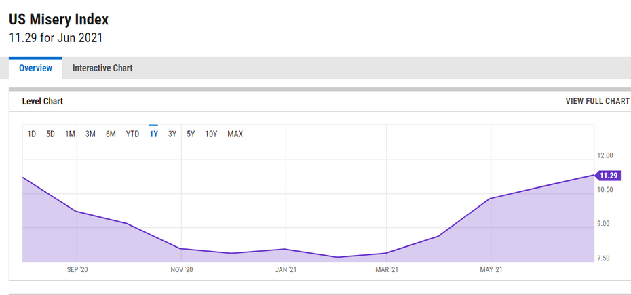Choose the 5D time range

coord(51,134)
